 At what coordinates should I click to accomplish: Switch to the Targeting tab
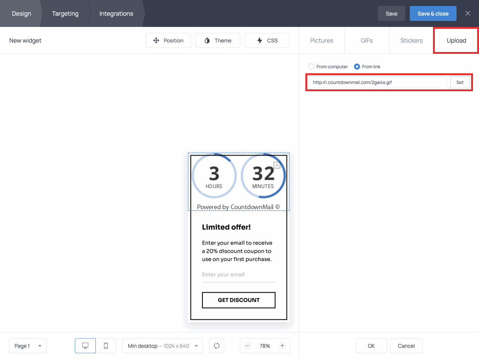coord(65,13)
